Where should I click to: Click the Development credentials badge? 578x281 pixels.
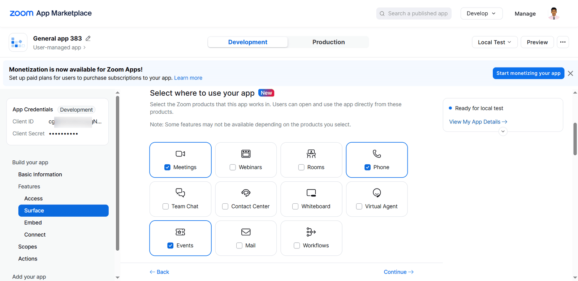pos(76,110)
